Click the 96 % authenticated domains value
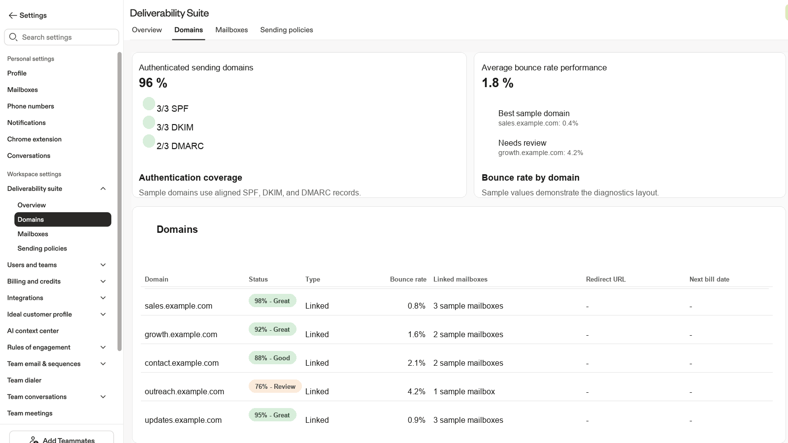 (x=153, y=83)
